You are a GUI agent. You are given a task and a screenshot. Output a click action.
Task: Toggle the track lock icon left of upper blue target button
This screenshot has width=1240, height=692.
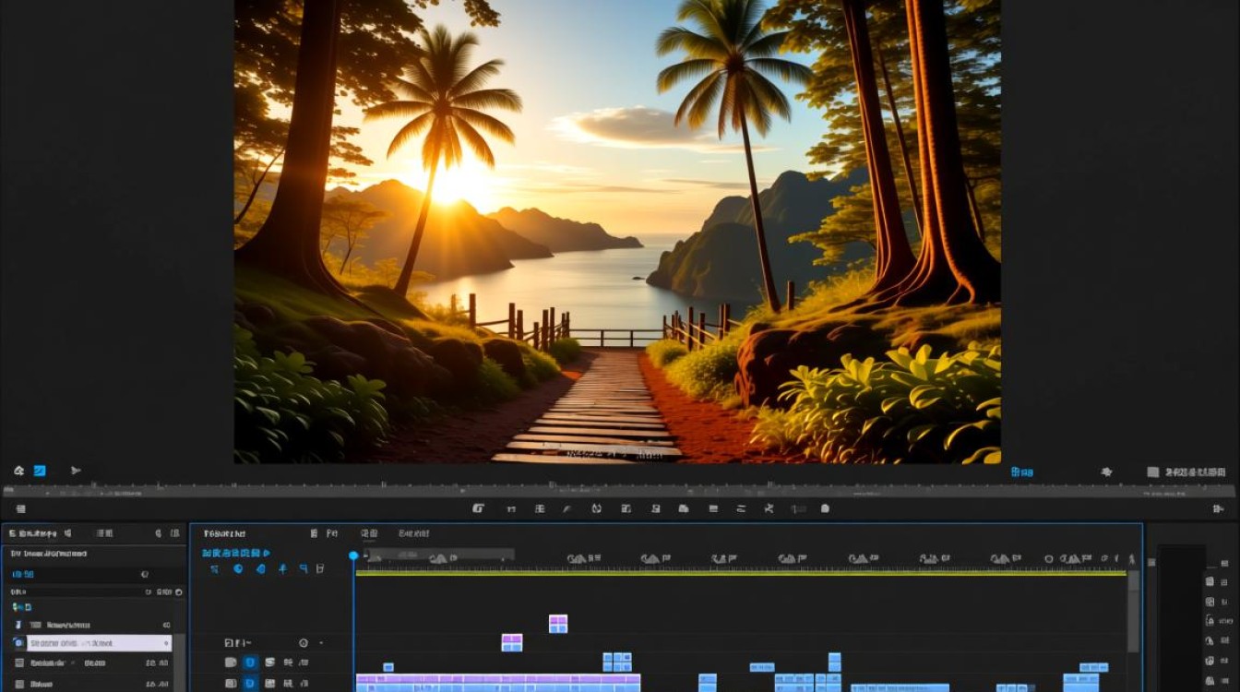tap(231, 662)
